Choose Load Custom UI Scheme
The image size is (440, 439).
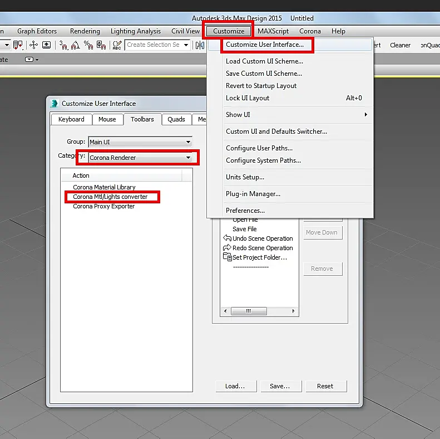click(x=290, y=61)
